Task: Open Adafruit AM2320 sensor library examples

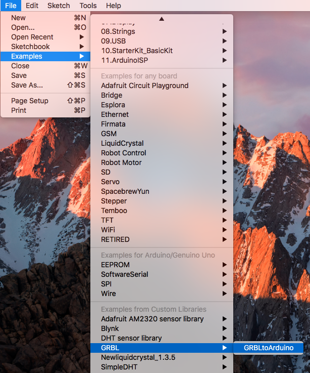Action: pos(162,319)
